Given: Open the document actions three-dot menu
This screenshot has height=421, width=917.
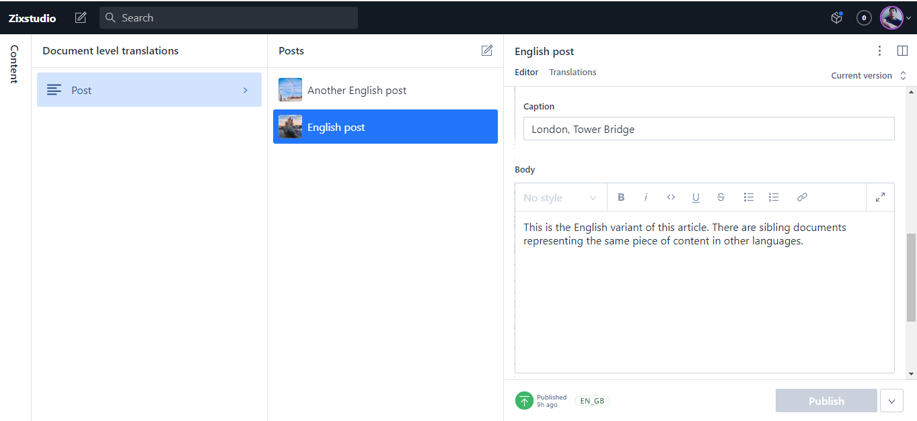Looking at the screenshot, I should click(879, 51).
